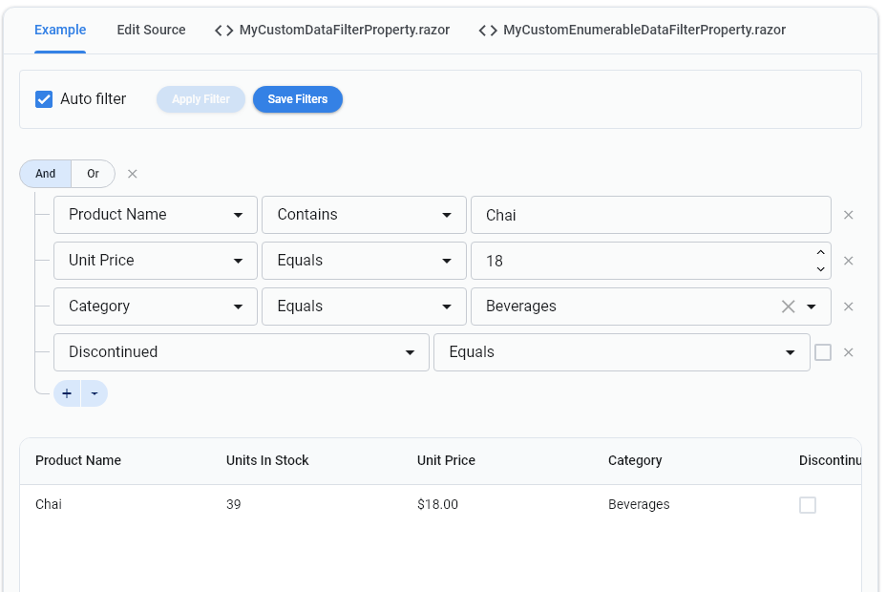Switch the group logic to Or
This screenshot has width=886, height=592.
pos(93,174)
